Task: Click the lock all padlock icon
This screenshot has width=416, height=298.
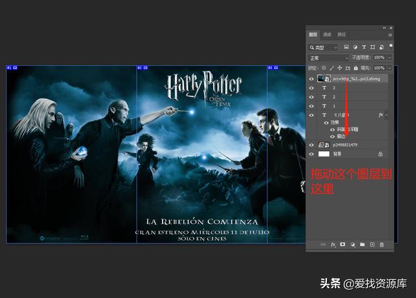Action: [x=356, y=68]
